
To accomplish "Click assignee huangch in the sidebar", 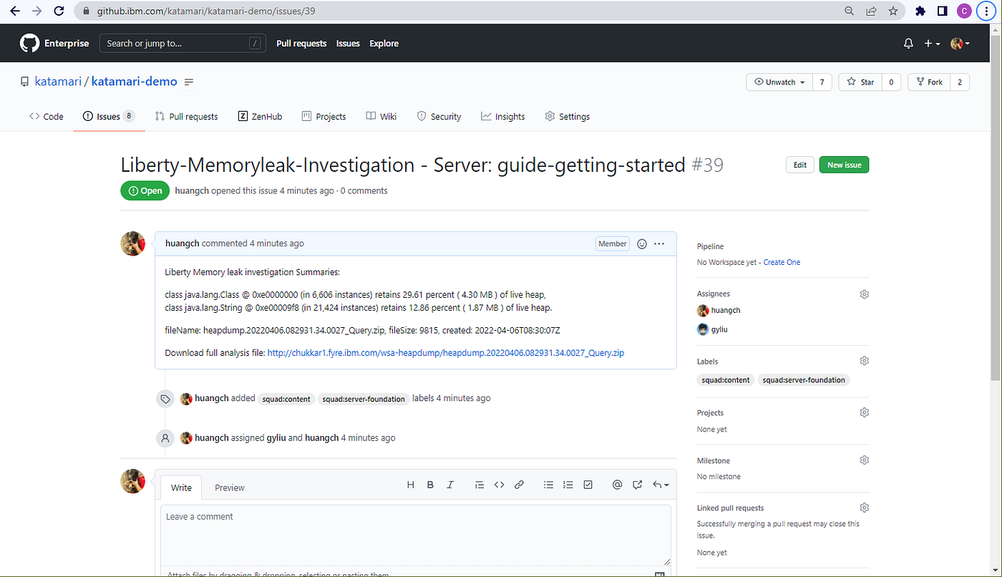I will [726, 311].
